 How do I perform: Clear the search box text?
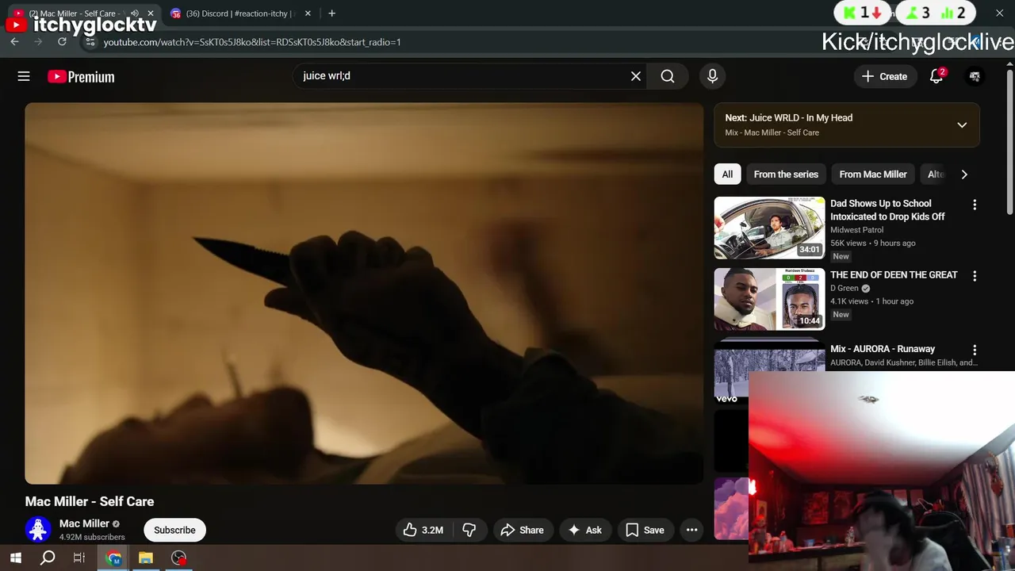point(635,76)
